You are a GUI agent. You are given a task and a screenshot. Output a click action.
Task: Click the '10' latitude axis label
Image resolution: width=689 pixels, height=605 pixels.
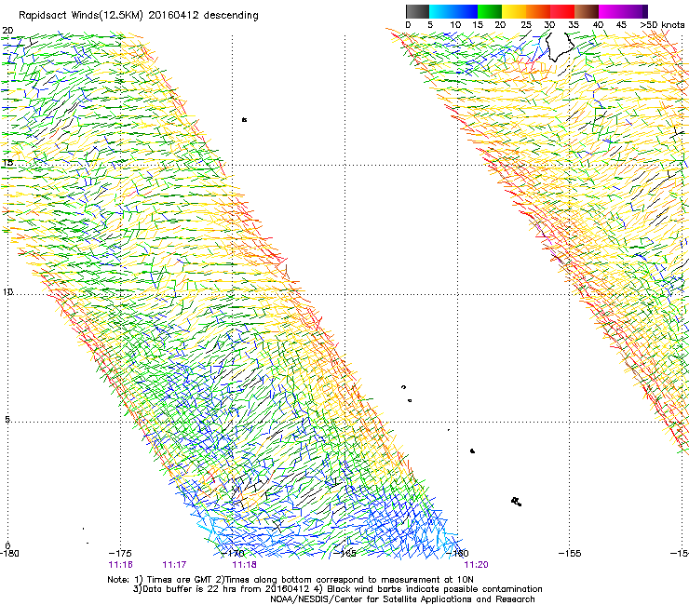(7, 291)
